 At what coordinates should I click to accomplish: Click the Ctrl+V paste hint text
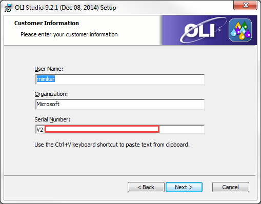coord(112,145)
